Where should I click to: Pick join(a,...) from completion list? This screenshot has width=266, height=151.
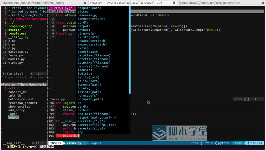pyautogui.click(x=88, y=88)
